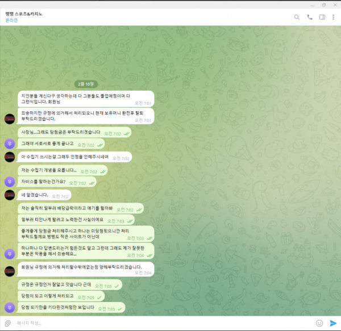
Task: Open purple 무 avatar beside "당첨 되기만을 기다린것처럼만 보입니다"
Action: click(x=10, y=307)
